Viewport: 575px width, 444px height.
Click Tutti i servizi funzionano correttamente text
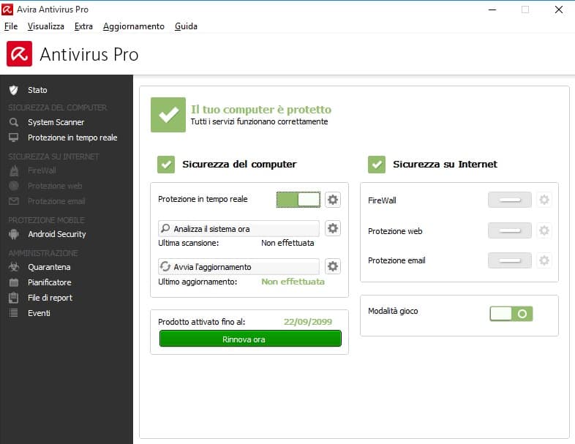[x=259, y=121]
